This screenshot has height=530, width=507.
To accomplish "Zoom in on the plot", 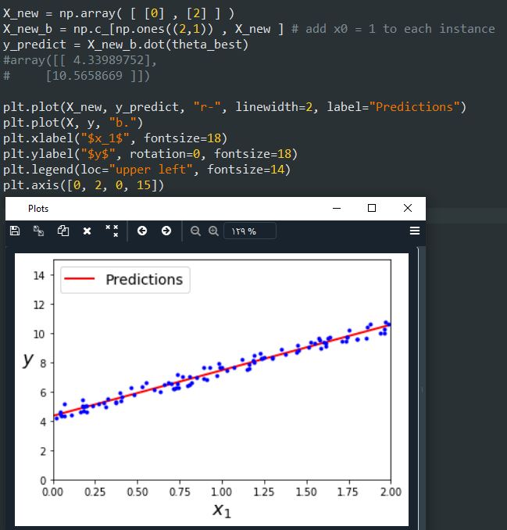I will coord(212,231).
